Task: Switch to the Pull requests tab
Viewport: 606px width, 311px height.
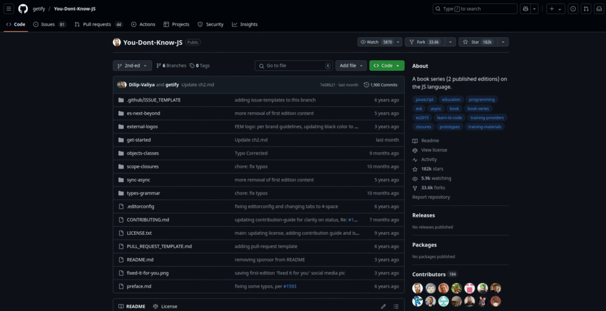Action: pos(98,24)
